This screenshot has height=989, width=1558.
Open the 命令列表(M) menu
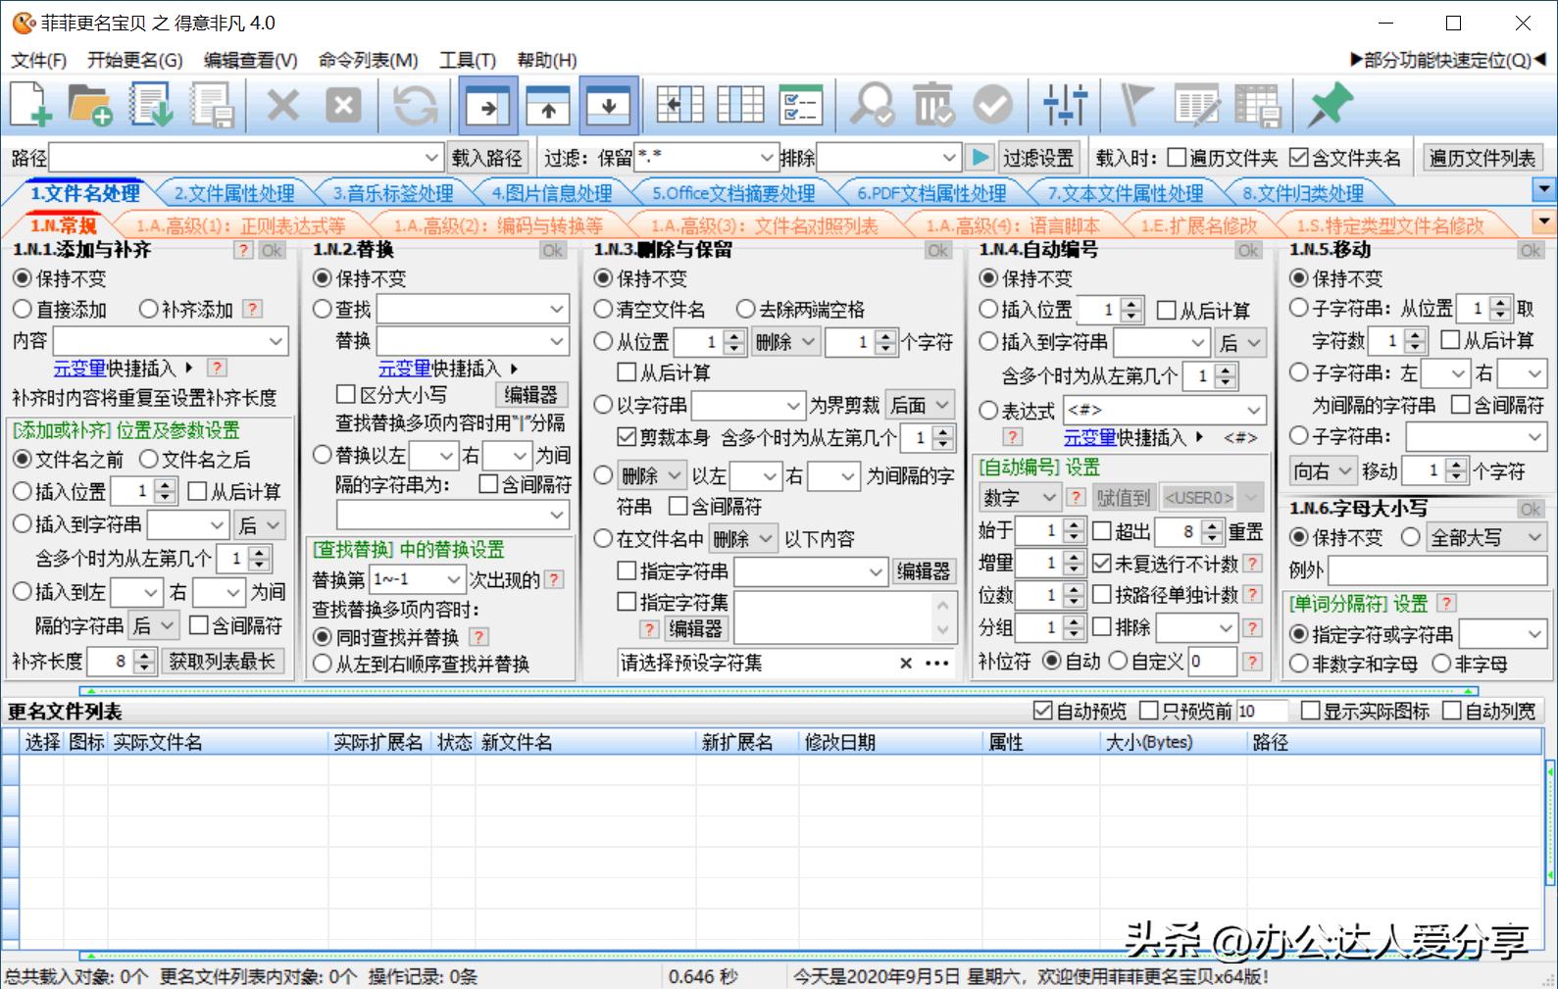click(x=368, y=61)
